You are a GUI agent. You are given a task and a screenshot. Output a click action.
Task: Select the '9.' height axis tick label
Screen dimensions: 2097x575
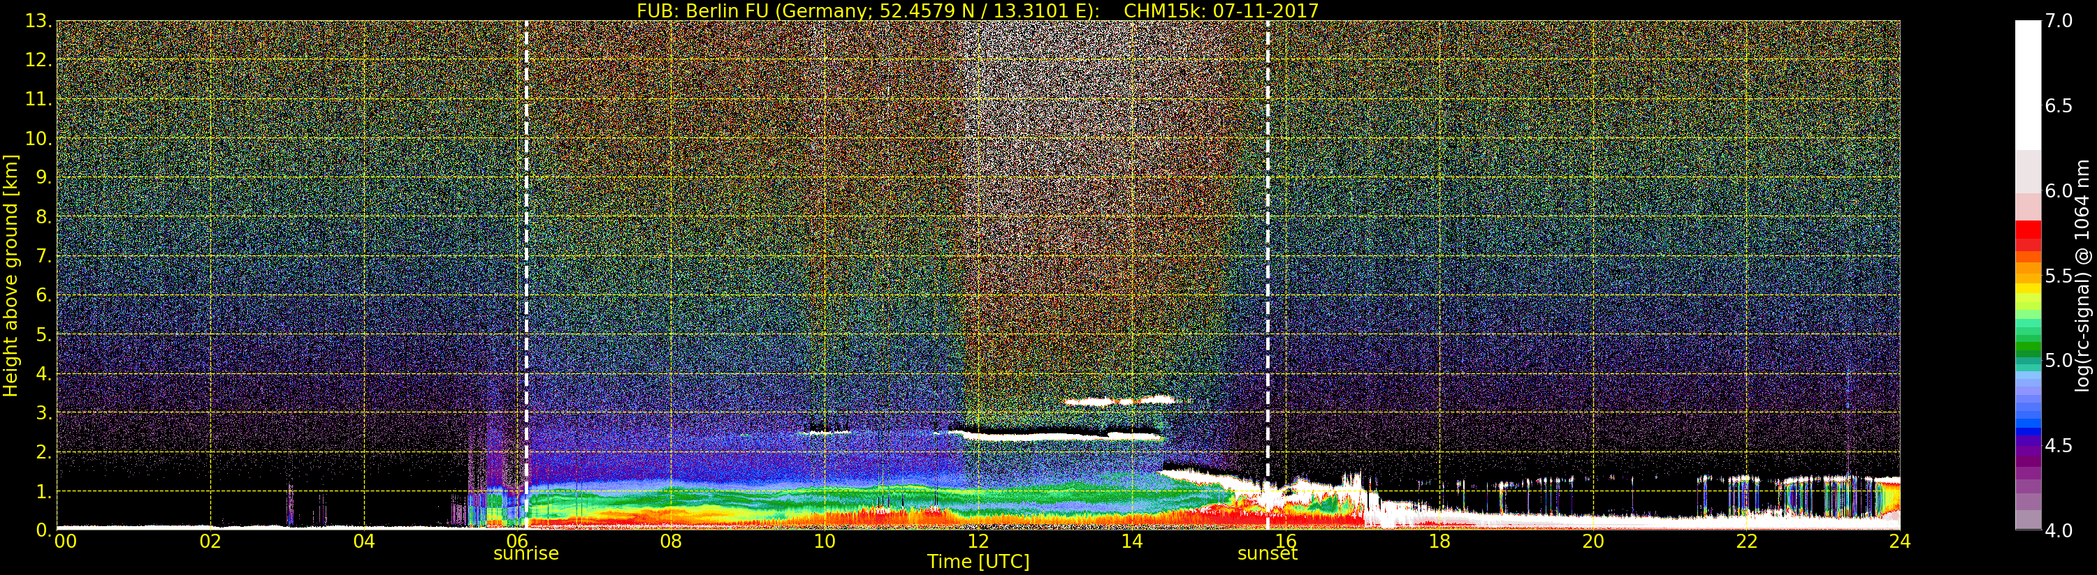click(x=44, y=177)
